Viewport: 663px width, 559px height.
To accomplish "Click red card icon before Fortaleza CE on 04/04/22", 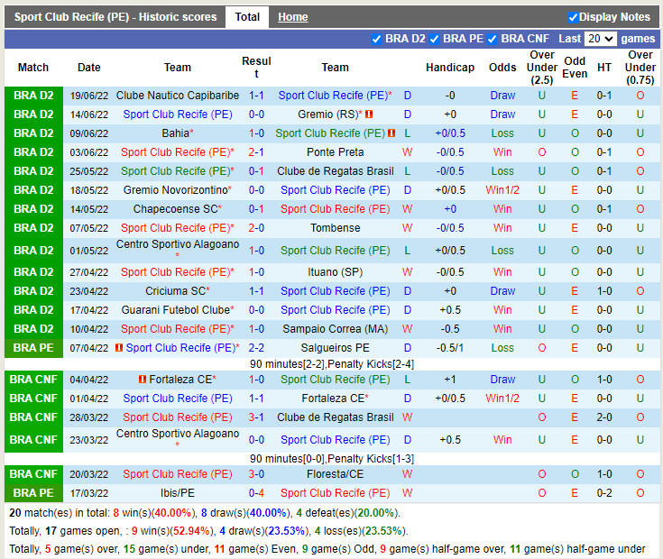I will click(x=142, y=380).
